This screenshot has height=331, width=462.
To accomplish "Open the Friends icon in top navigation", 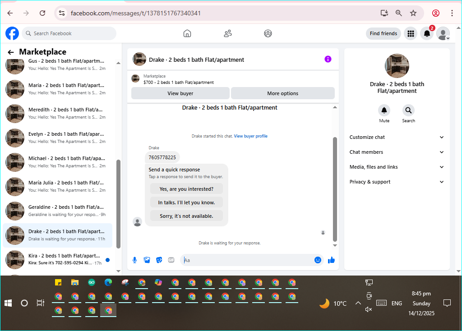I will click(227, 33).
